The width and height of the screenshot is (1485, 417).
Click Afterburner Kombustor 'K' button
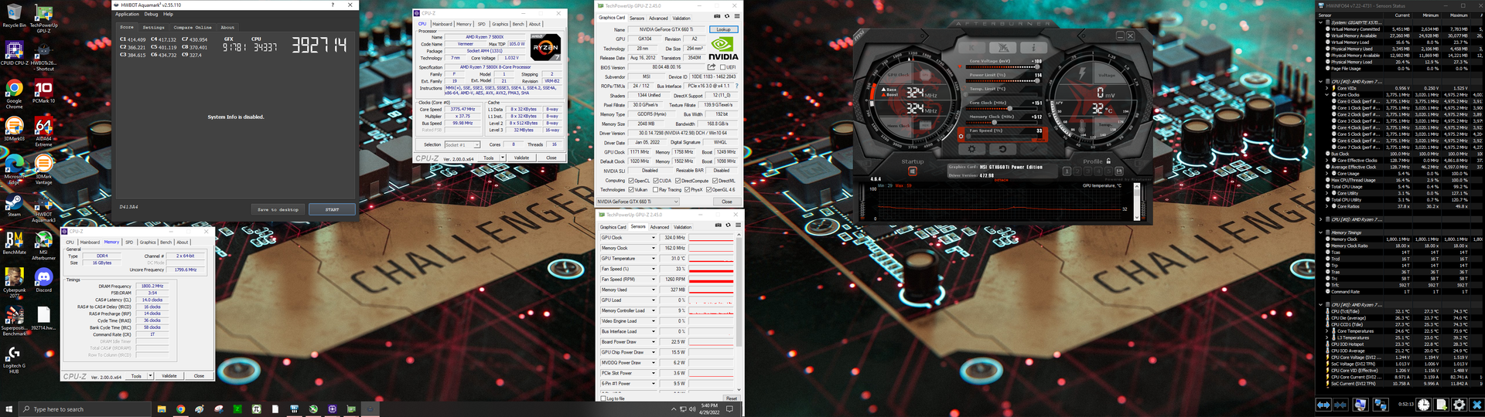(971, 48)
